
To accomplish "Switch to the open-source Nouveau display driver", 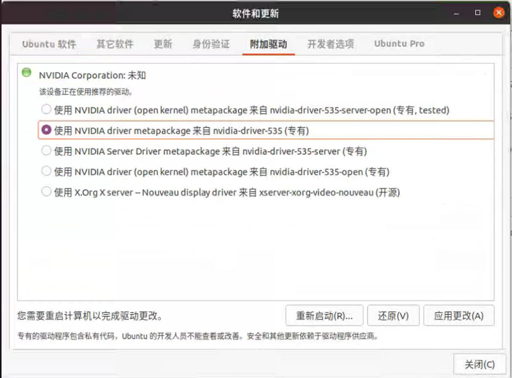I will point(46,192).
